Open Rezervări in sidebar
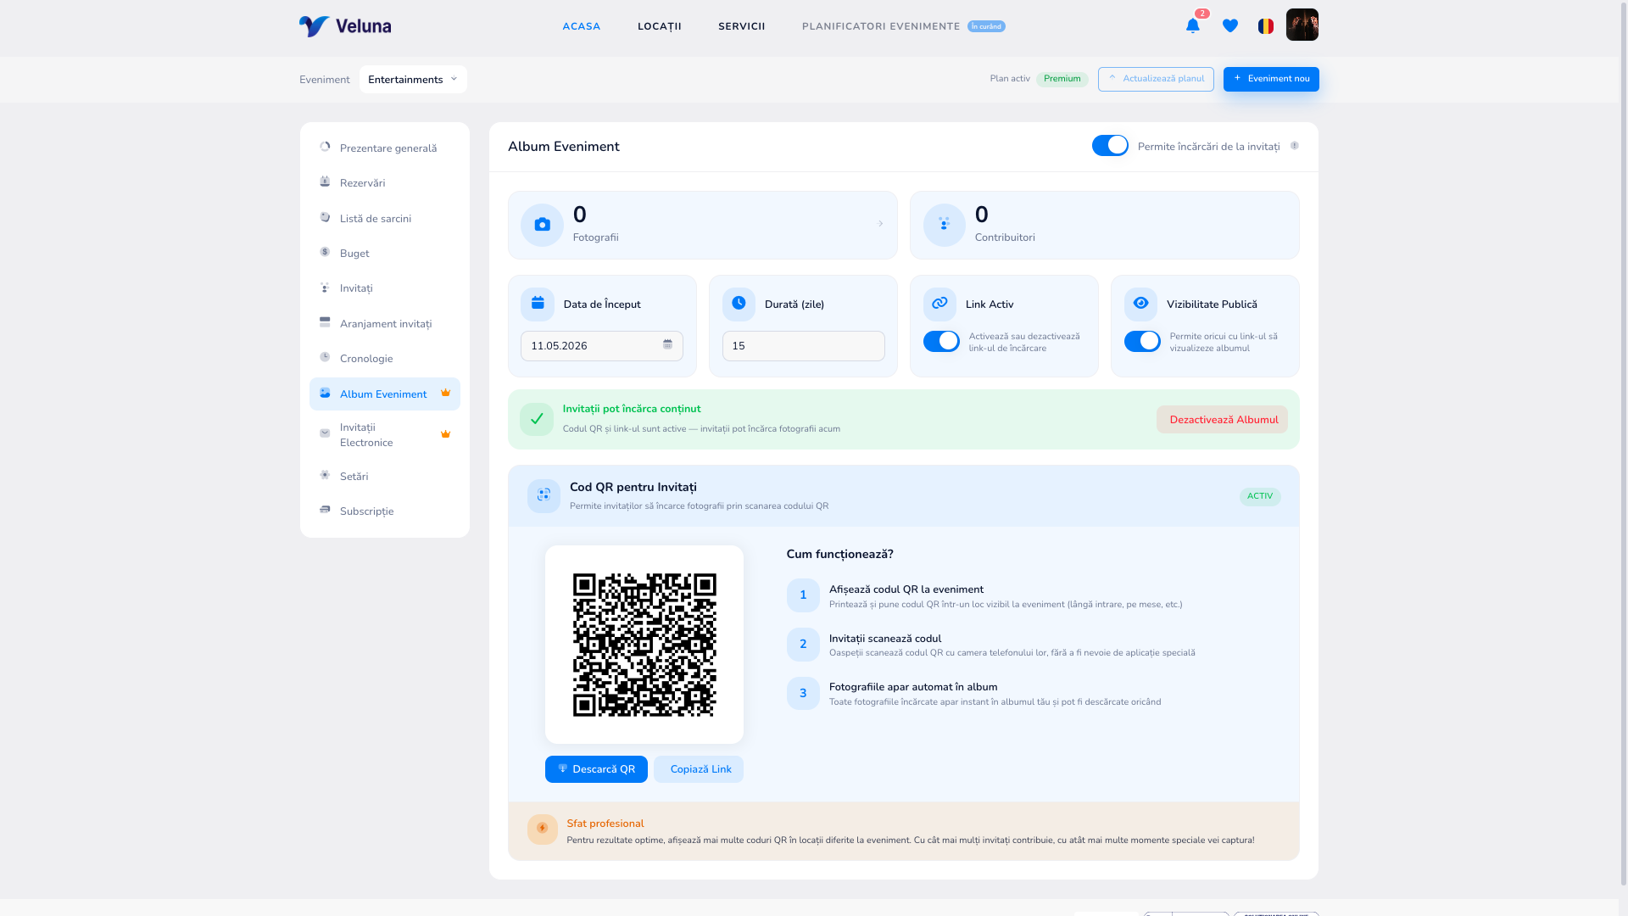This screenshot has height=916, width=1628. (x=385, y=182)
